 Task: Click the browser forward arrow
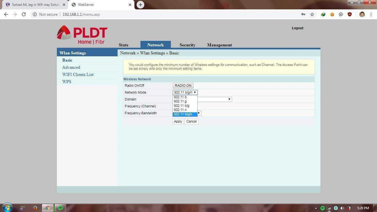point(15,14)
